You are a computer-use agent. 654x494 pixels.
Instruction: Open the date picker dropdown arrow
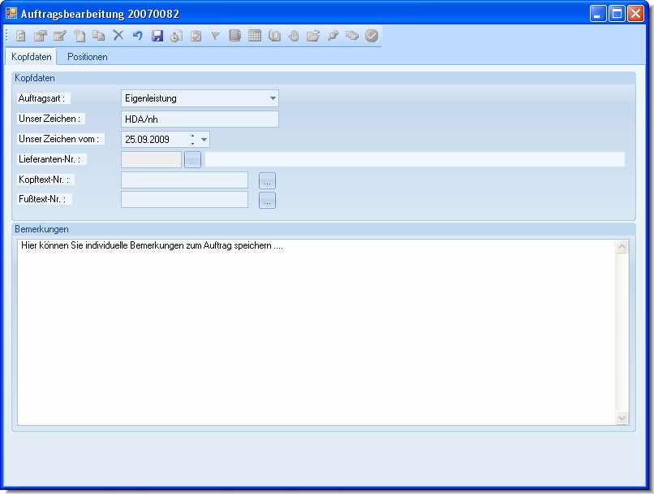204,140
